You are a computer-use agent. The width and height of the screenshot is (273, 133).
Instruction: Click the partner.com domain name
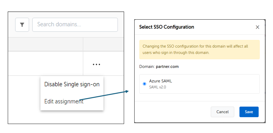[167, 66]
